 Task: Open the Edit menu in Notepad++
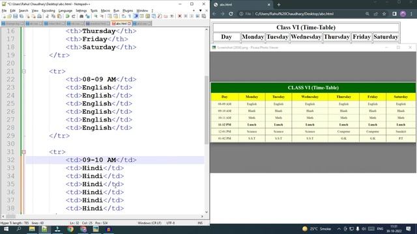click(13, 10)
